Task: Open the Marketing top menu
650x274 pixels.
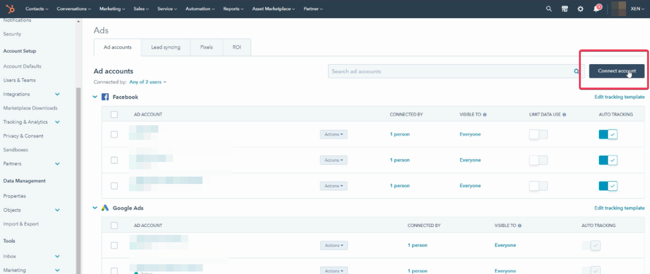Action: point(112,9)
